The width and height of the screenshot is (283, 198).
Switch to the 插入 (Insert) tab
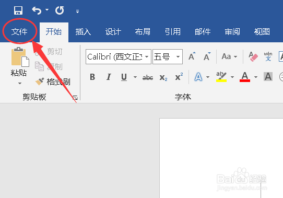[83, 32]
